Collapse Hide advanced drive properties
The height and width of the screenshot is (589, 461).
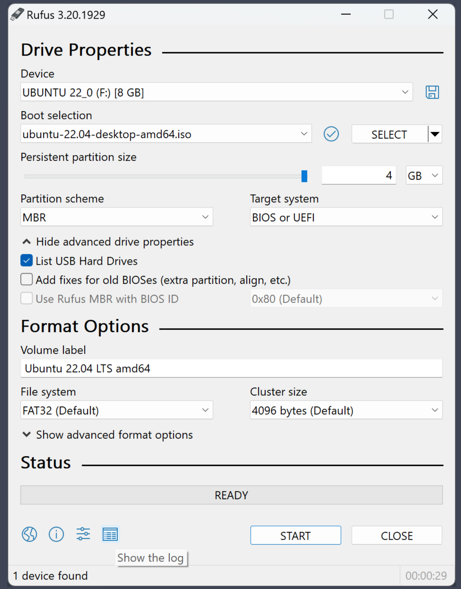(x=108, y=242)
